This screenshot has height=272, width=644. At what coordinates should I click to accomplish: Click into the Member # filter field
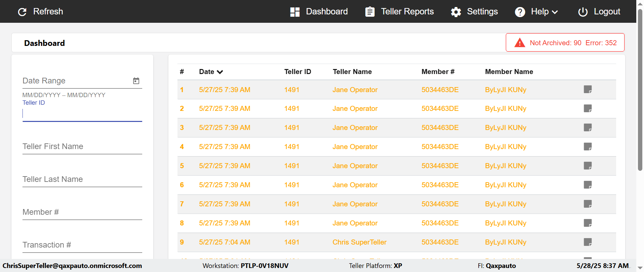pos(82,212)
